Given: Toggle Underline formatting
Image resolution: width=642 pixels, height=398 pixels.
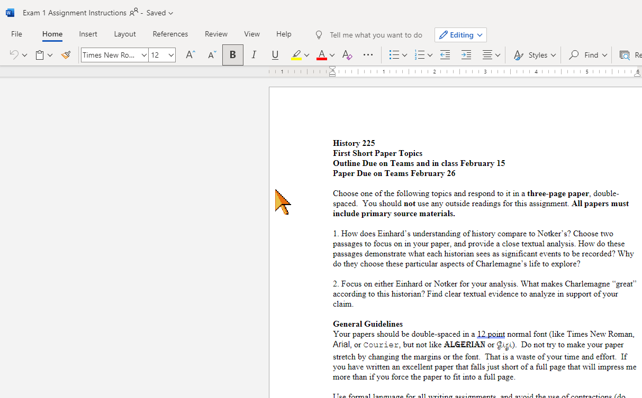Looking at the screenshot, I should point(275,55).
